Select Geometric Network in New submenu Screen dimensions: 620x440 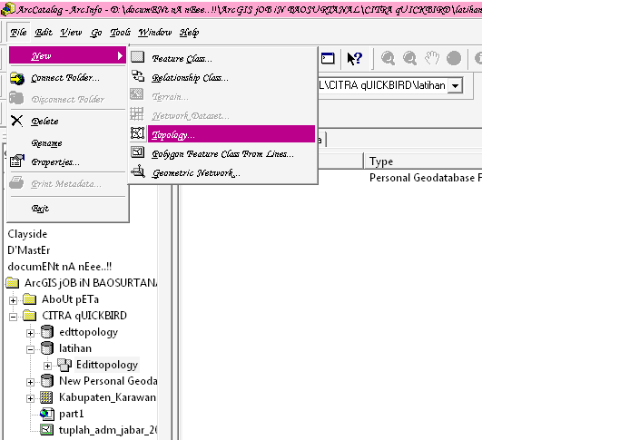click(x=196, y=172)
